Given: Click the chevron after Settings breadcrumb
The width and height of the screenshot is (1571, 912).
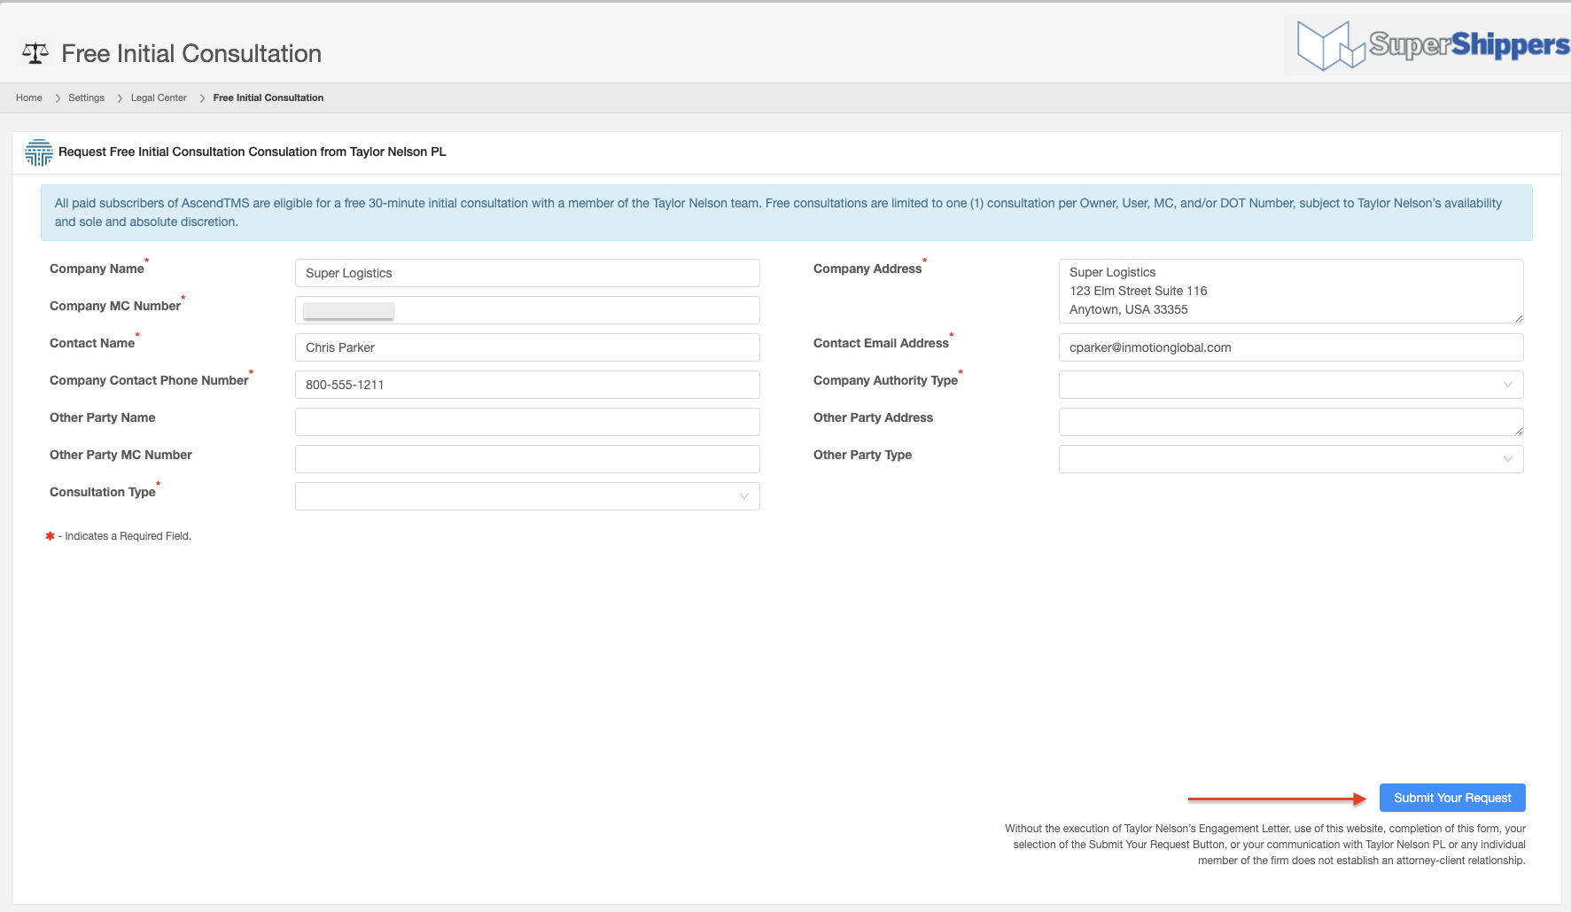Looking at the screenshot, I should point(120,98).
